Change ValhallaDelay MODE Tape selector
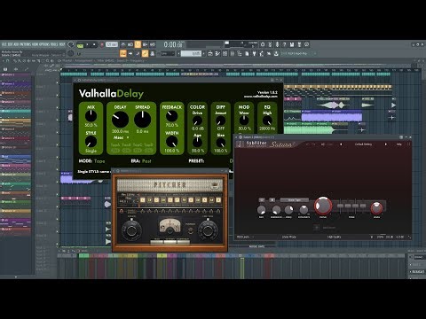 pos(99,161)
